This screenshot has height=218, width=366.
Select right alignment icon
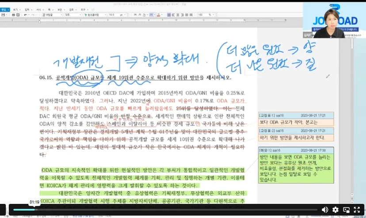coord(182,15)
